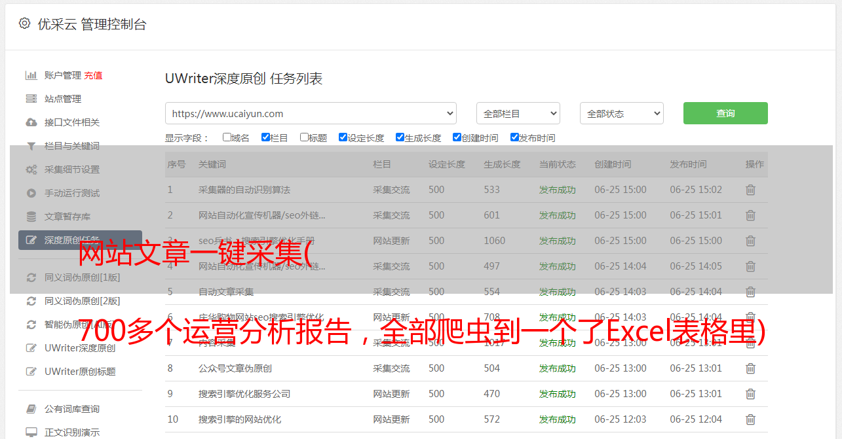
Task: Click the green 查询 button
Action: (725, 113)
